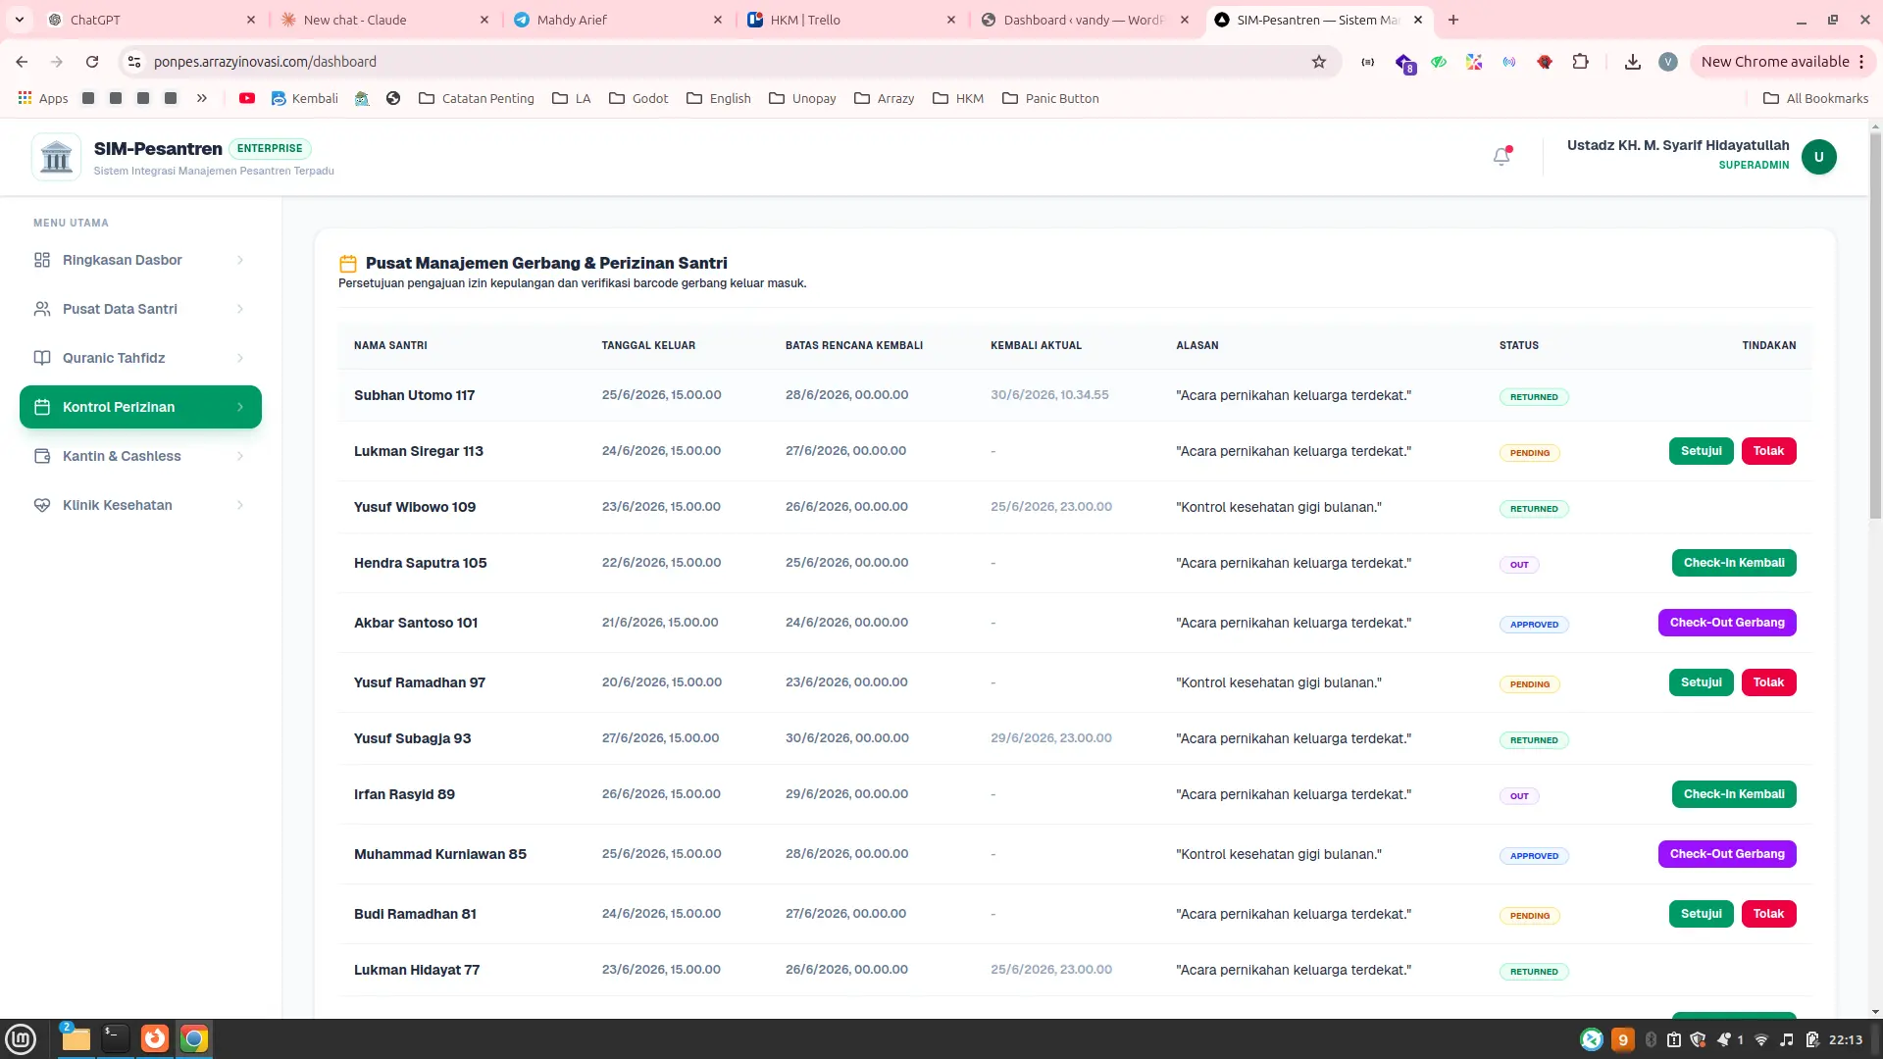Click Check-Out Gerbang for Muhammad Kurniawan 85
1883x1059 pixels.
tap(1727, 854)
